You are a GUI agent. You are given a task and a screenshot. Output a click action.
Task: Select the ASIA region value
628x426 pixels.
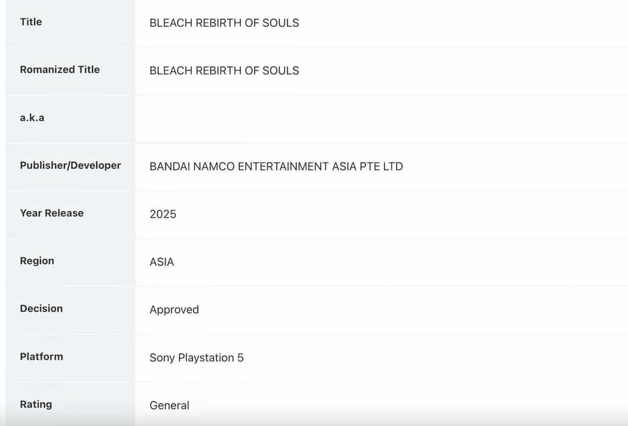tap(162, 262)
